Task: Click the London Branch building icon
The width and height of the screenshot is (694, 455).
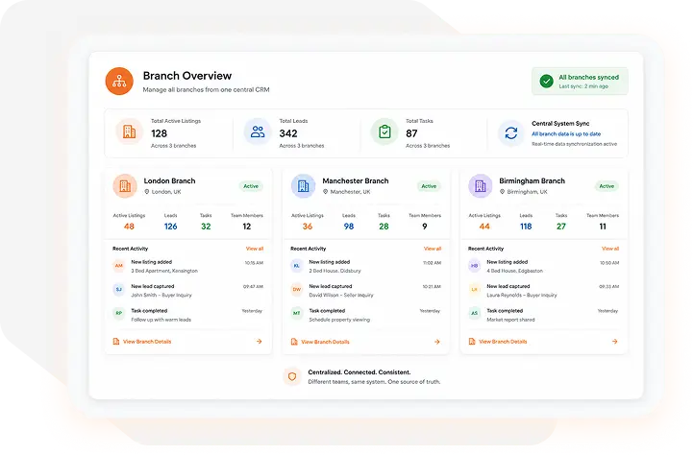Action: 125,186
